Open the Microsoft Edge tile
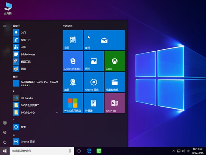Screen dimensions: 206x155 point(73,61)
